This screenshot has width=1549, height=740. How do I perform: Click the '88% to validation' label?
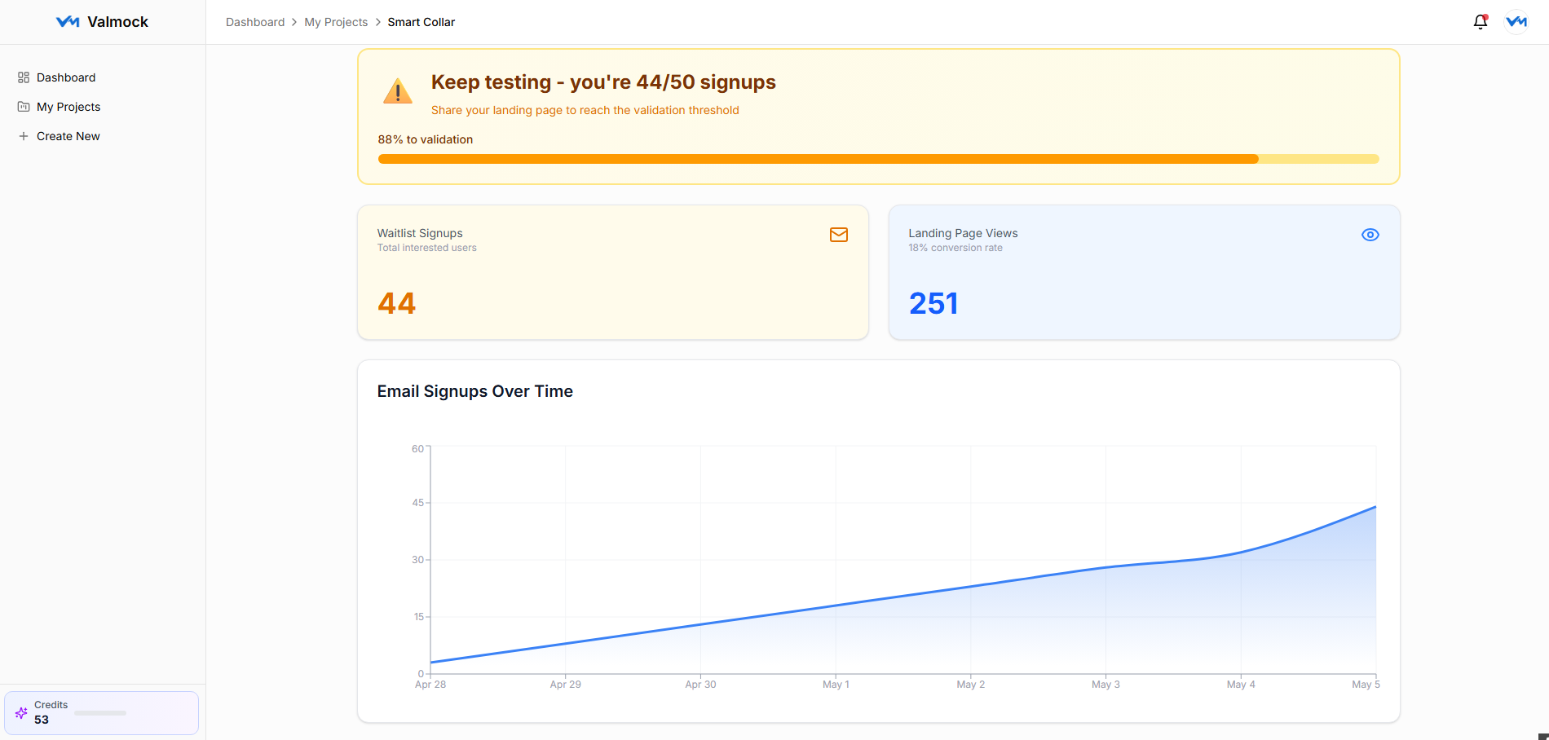426,139
